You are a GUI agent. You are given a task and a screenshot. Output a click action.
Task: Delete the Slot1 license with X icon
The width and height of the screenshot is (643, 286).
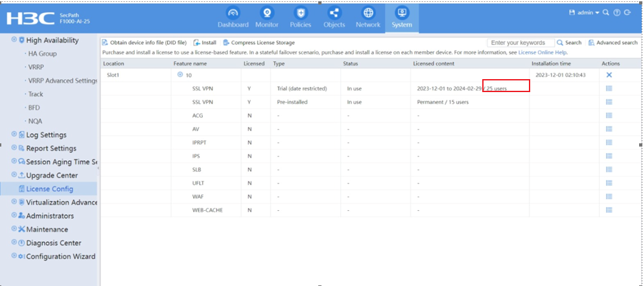(x=609, y=75)
